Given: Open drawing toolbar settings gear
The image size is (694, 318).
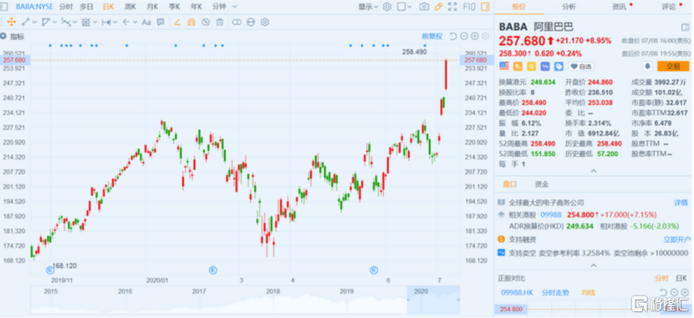Looking at the screenshot, I should [x=265, y=22].
